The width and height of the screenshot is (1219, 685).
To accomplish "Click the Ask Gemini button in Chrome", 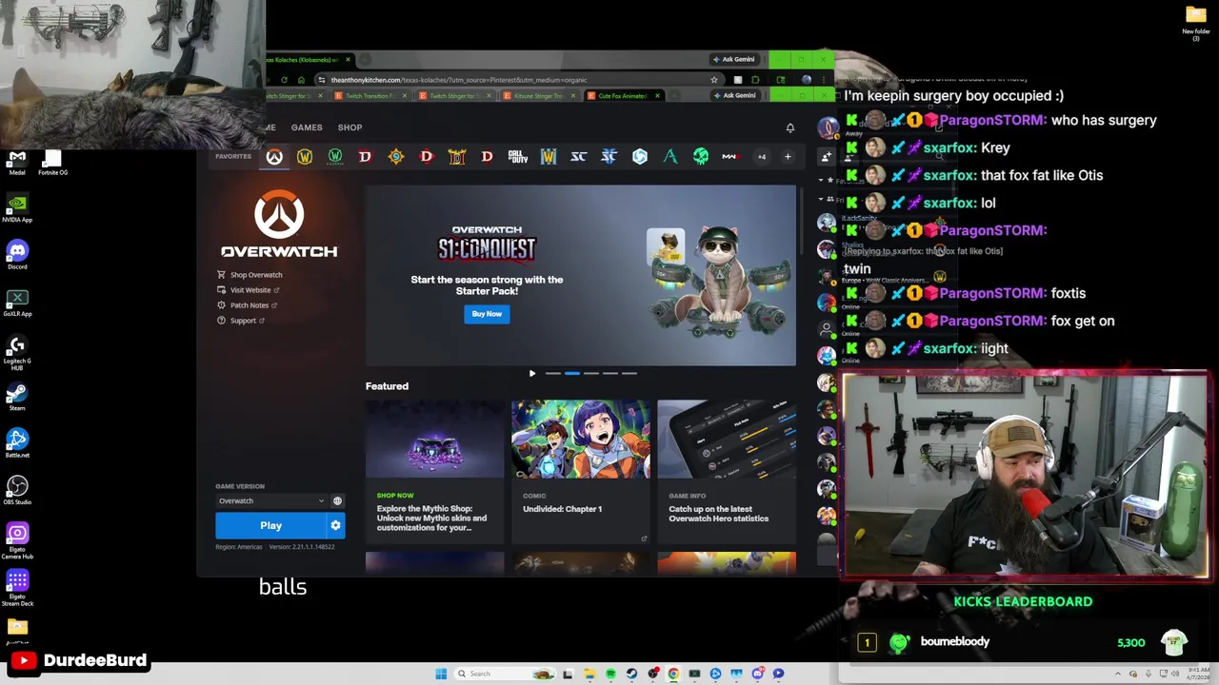I will 734,59.
